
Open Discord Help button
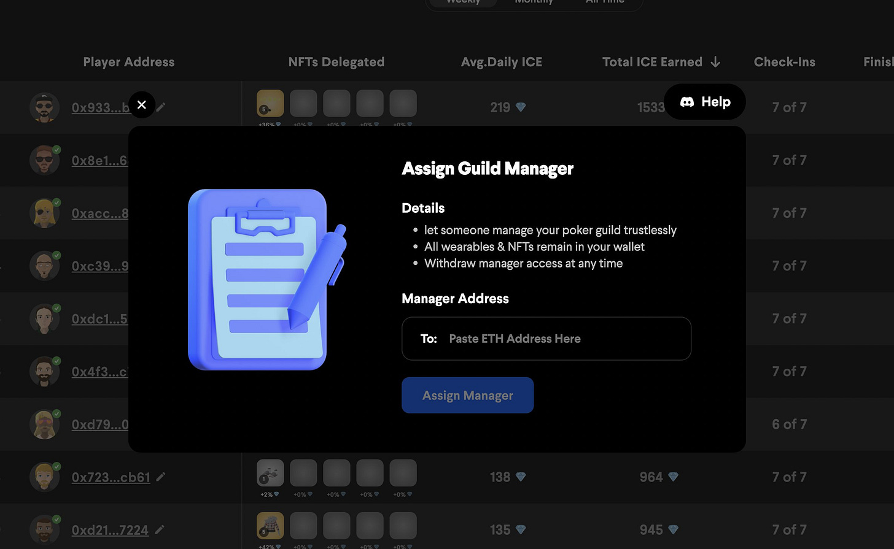pyautogui.click(x=705, y=102)
